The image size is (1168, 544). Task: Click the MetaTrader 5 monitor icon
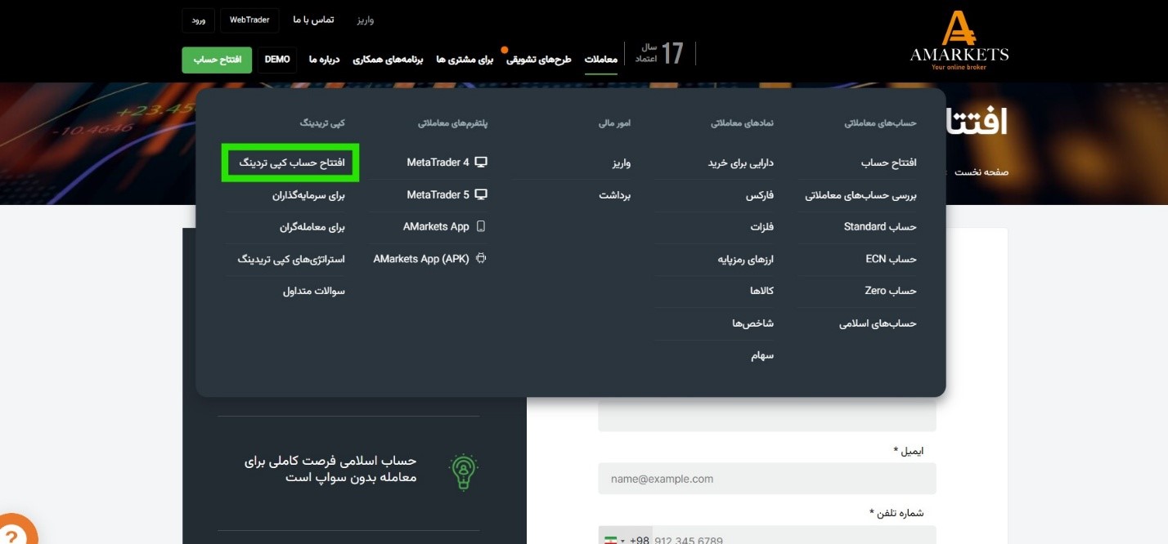[481, 194]
